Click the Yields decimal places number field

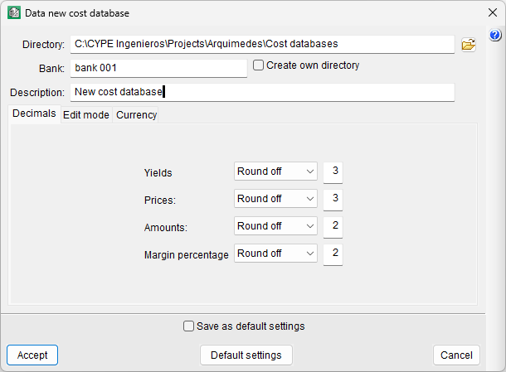pyautogui.click(x=333, y=172)
